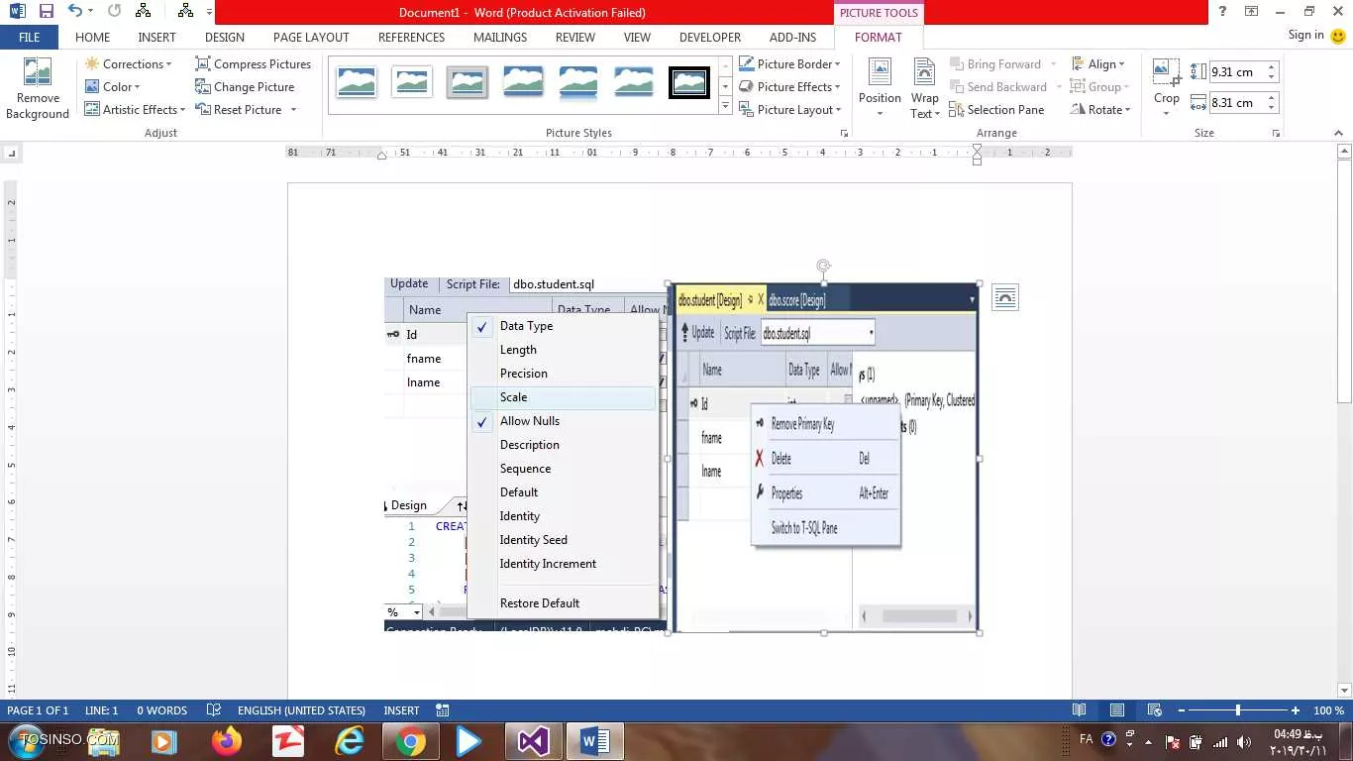Switch to HOME tab
The width and height of the screenshot is (1353, 761).
pos(92,38)
